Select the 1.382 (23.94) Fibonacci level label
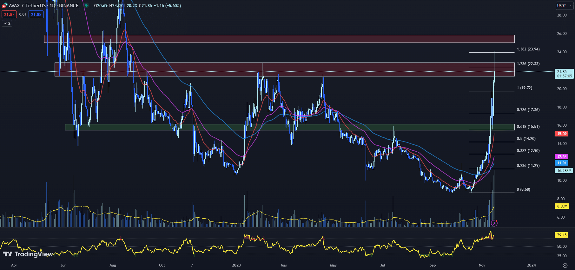575x270 pixels. [528, 49]
